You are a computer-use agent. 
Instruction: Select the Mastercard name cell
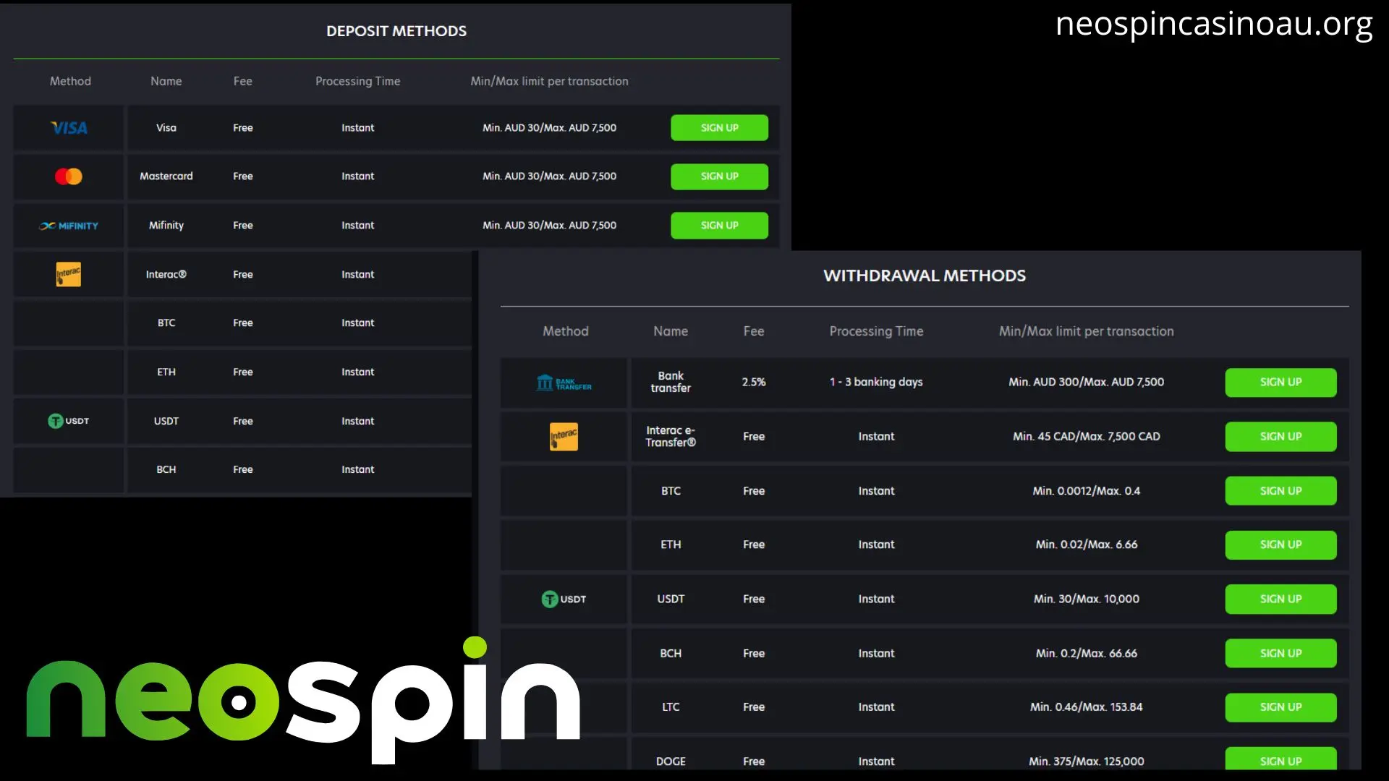pos(166,176)
